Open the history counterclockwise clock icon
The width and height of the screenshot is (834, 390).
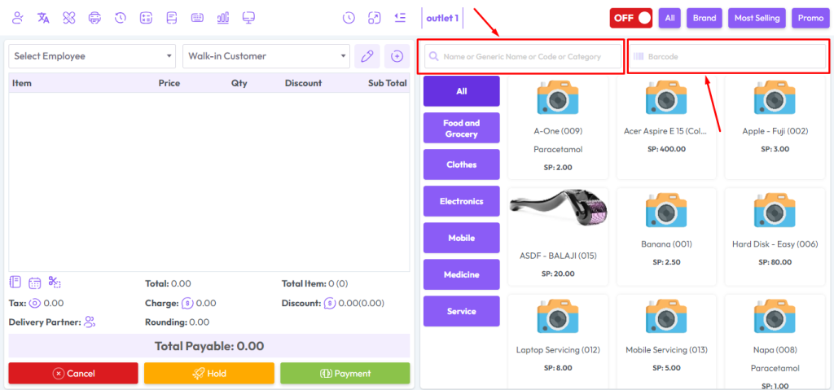click(x=121, y=18)
